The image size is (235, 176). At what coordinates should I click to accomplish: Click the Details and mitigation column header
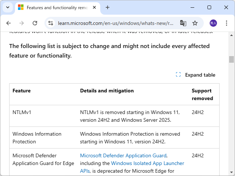[x=107, y=91]
